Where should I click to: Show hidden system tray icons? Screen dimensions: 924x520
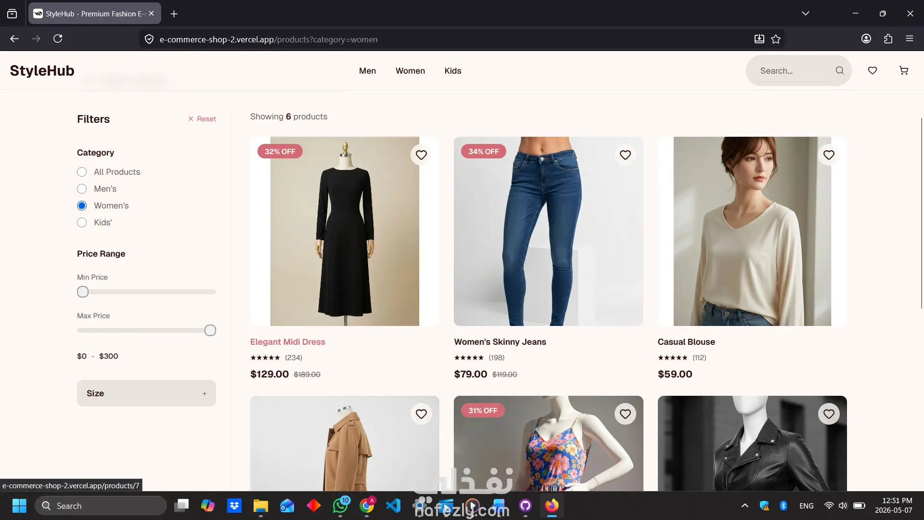745,506
